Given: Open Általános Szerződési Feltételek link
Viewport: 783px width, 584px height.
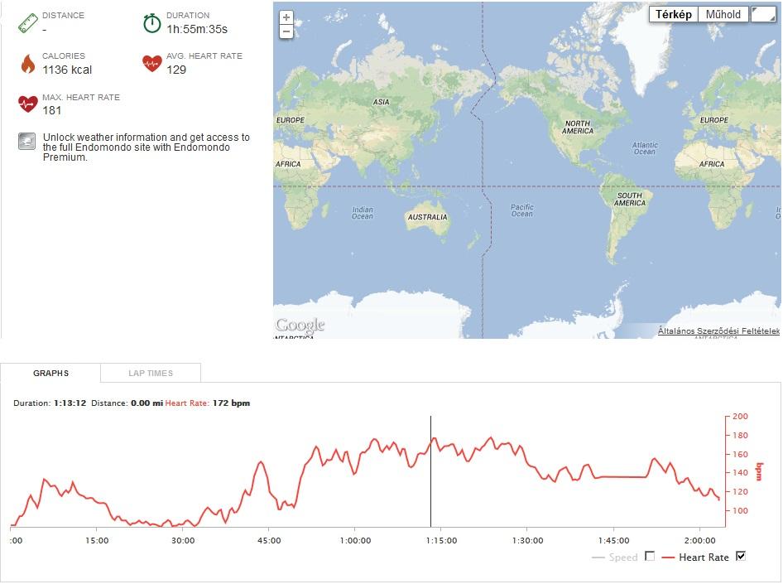Looking at the screenshot, I should tap(718, 331).
